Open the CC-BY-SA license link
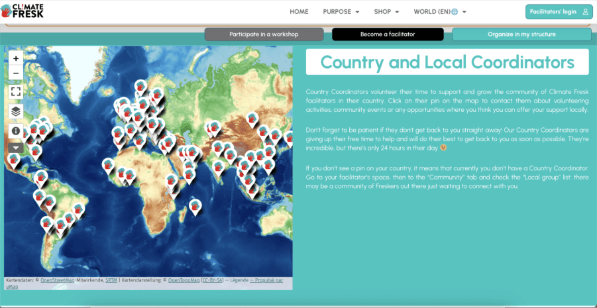This screenshot has width=597, height=308. tap(213, 280)
